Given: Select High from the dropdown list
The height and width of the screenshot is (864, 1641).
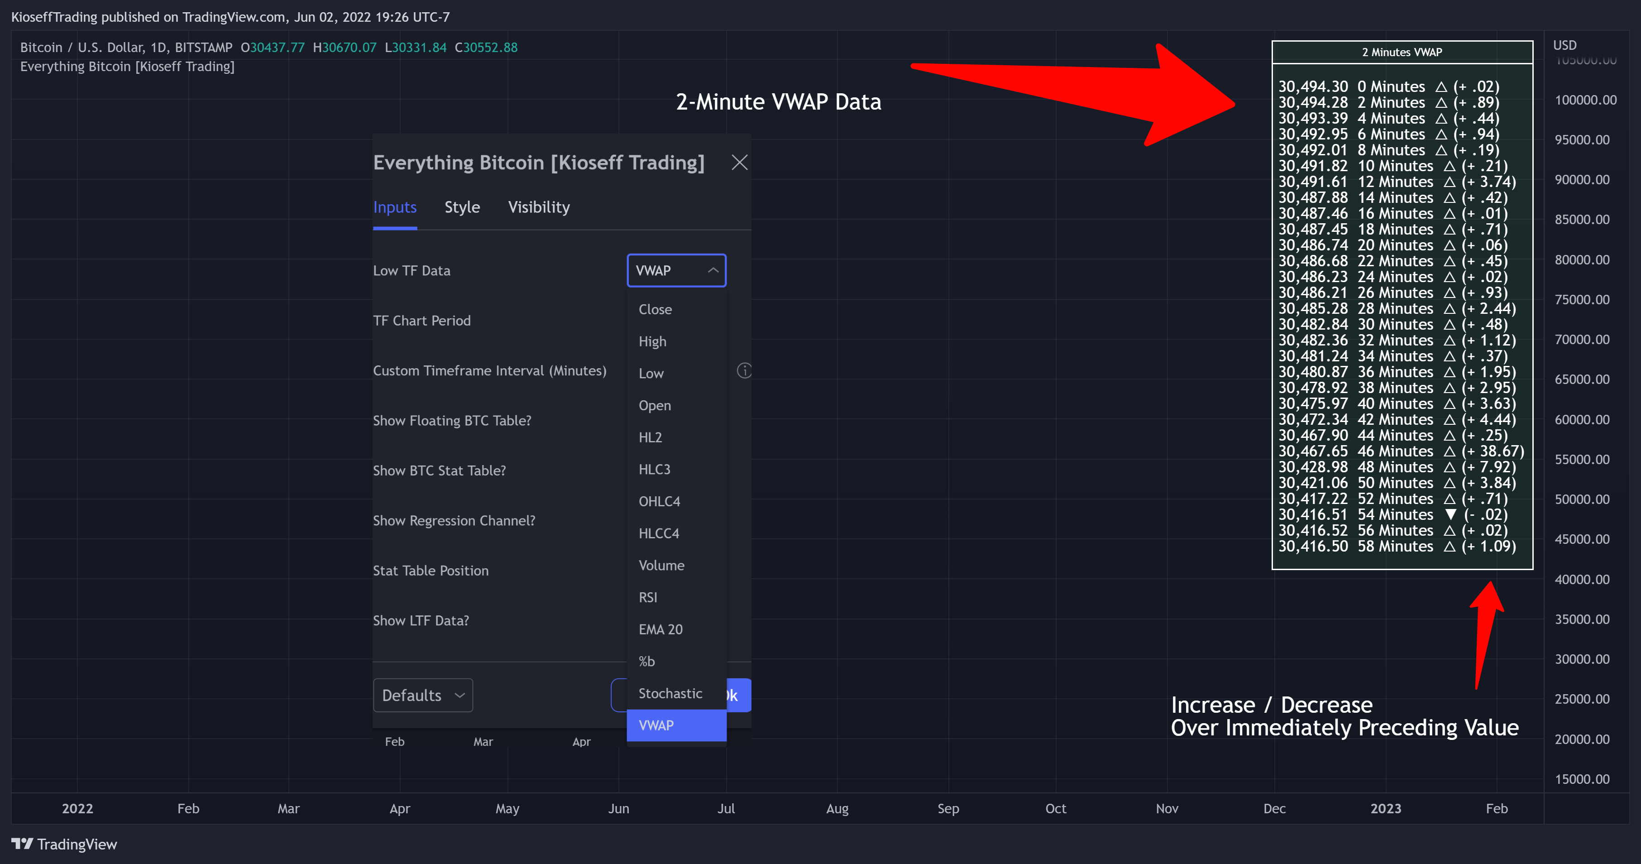Looking at the screenshot, I should [676, 341].
